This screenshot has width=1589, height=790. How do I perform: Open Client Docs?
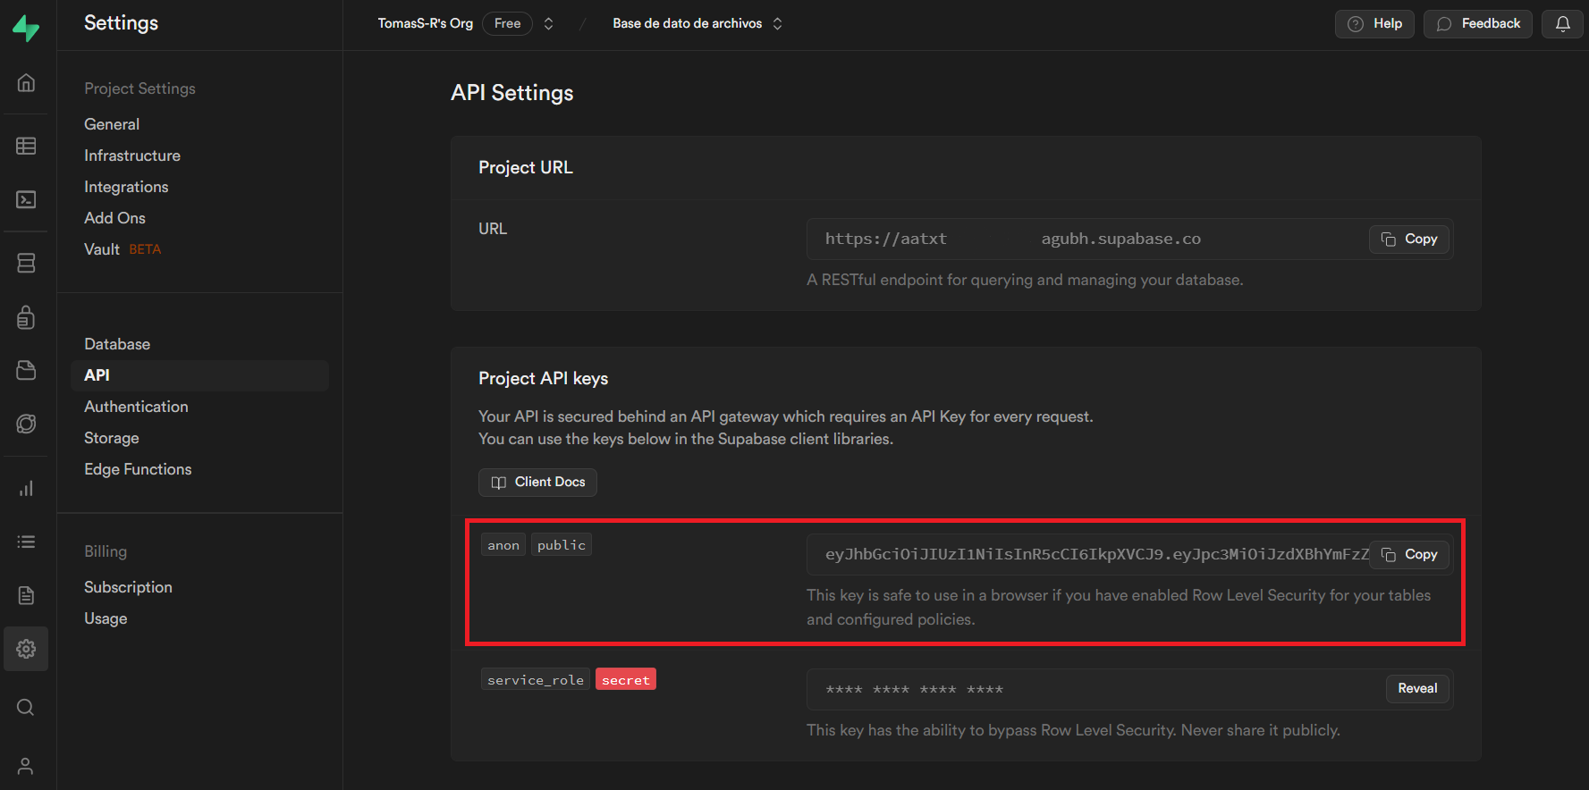[537, 482]
